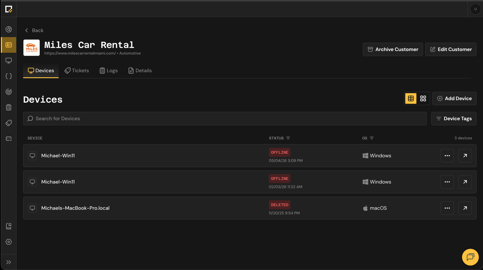This screenshot has width=483, height=270.
Task: Click the device icon beside Michaels-MacBook-Pro.local
Action: tap(32, 208)
